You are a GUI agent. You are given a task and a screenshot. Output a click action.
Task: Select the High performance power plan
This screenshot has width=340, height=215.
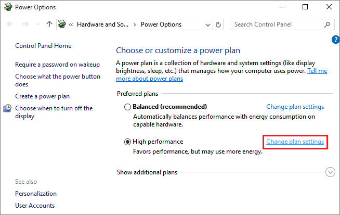tap(128, 142)
